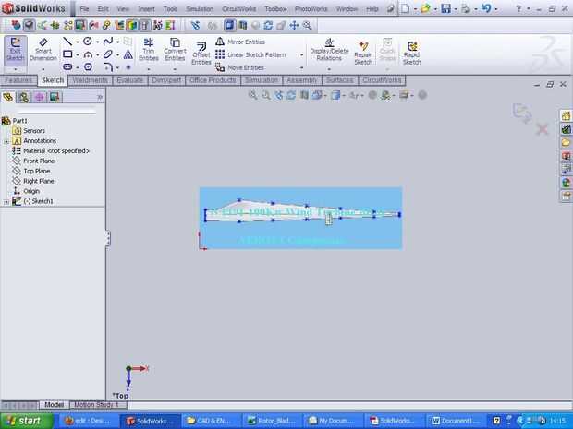Switch to the Weldments tab
This screenshot has height=429, width=573.
pyautogui.click(x=90, y=80)
